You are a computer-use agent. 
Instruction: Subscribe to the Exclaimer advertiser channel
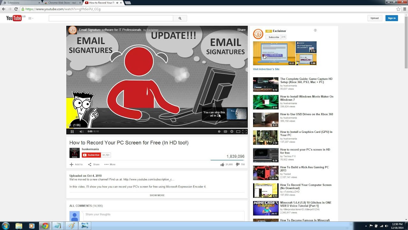pos(273,37)
